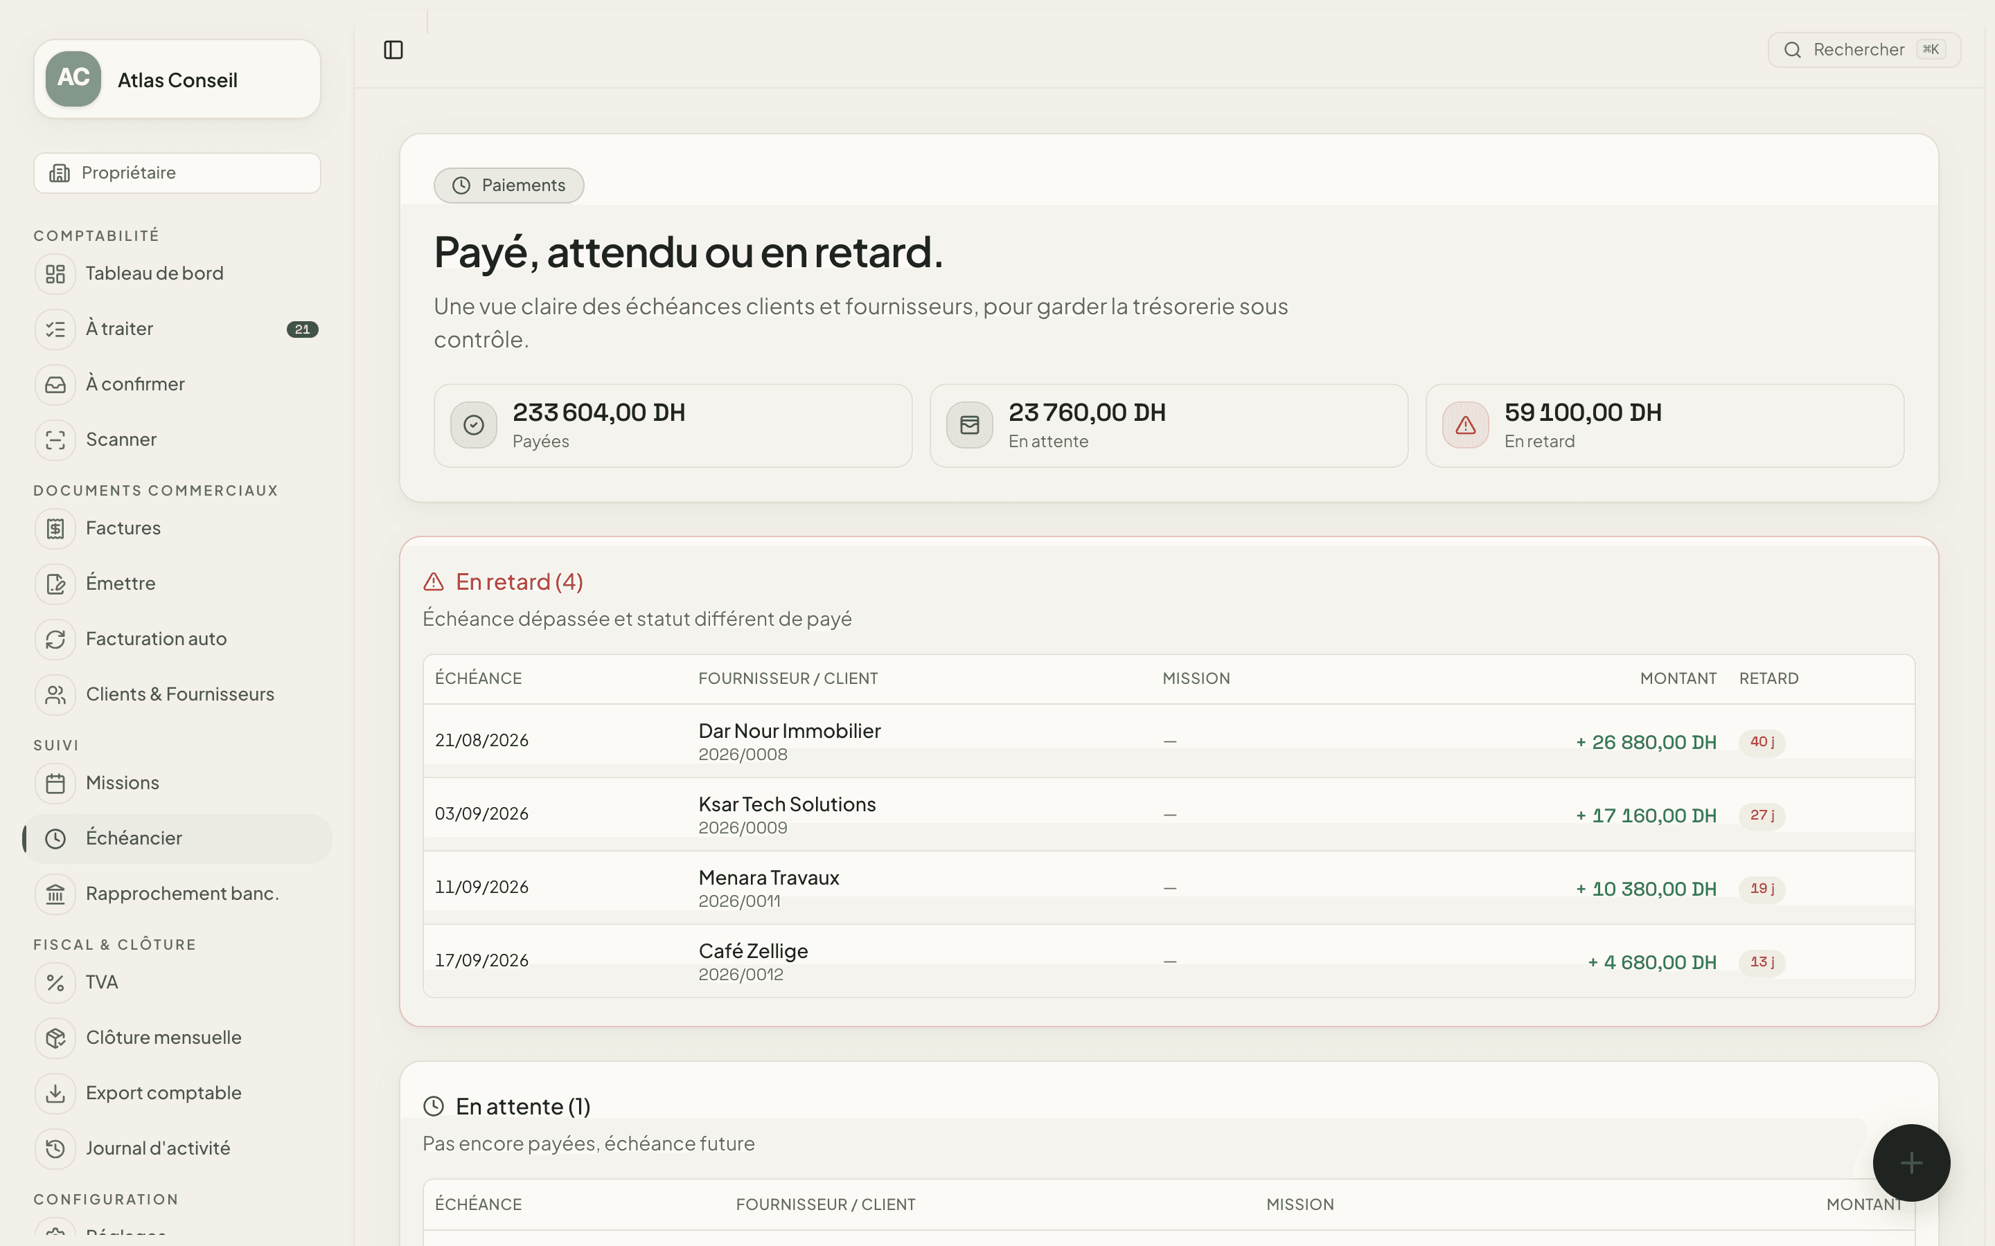
Task: Open the Scanner icon
Action: click(55, 440)
